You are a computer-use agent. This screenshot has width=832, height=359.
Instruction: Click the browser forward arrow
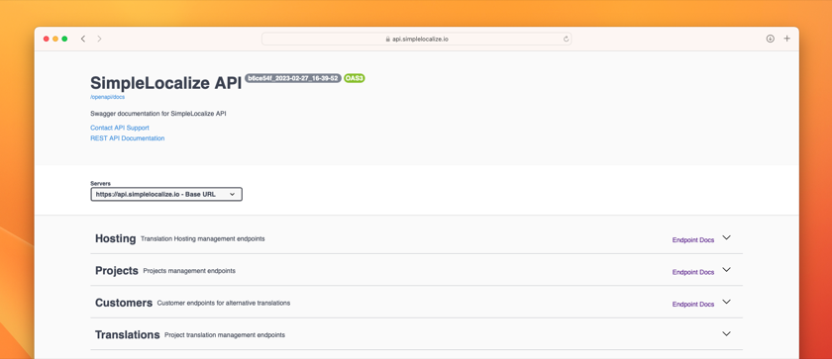tap(99, 39)
